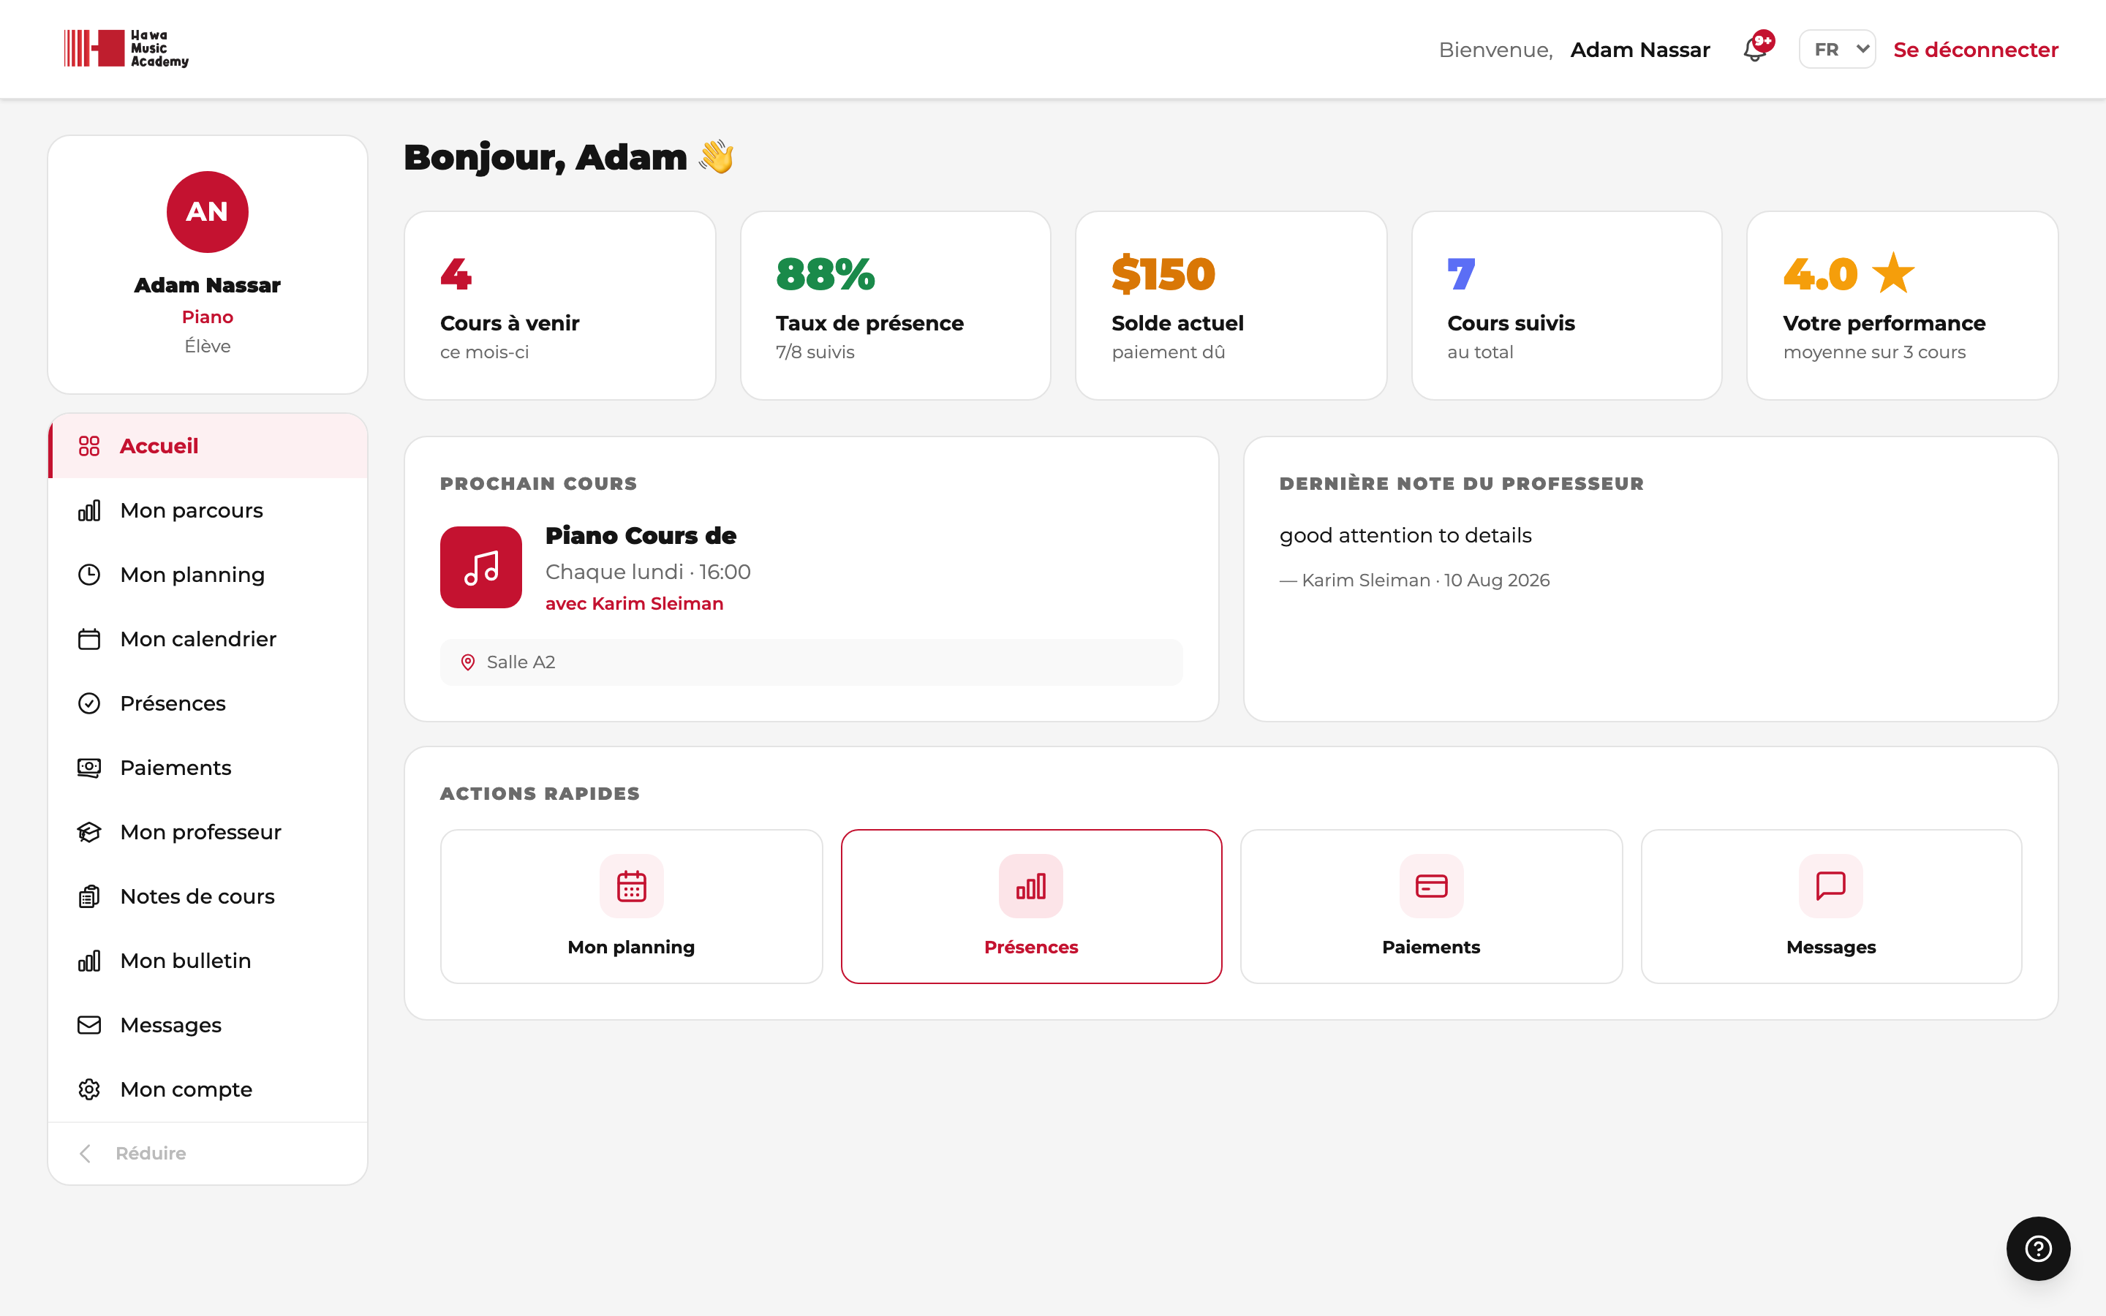2106x1316 pixels.
Task: Click the 4.0 Votre performance card
Action: pyautogui.click(x=1903, y=306)
